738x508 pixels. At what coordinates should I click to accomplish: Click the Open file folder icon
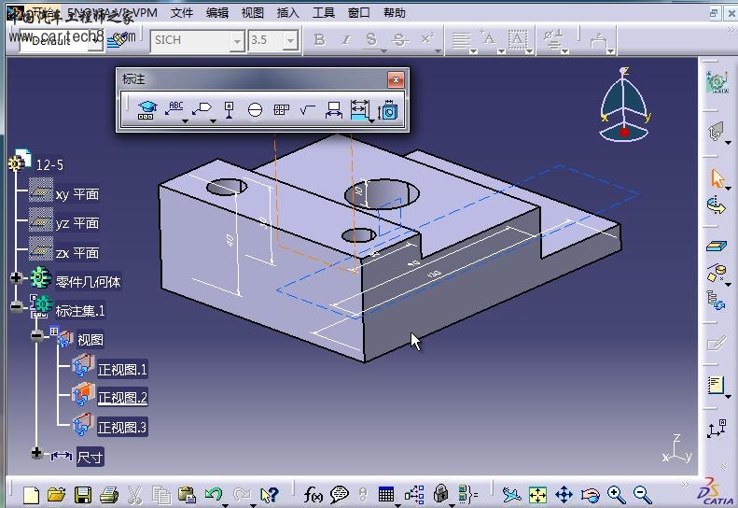57,495
